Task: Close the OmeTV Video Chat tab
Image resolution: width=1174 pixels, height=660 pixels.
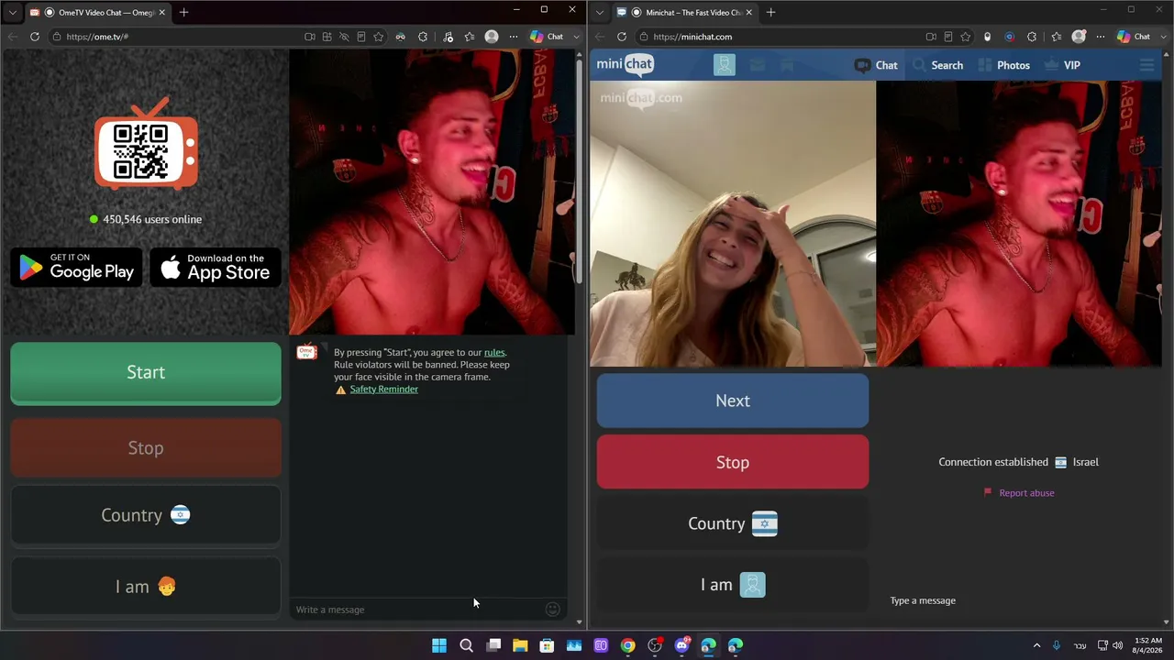Action: (161, 13)
